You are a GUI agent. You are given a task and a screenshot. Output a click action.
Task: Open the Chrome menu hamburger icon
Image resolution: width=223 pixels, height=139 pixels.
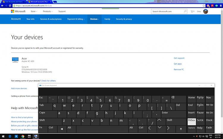[x=221, y=6]
